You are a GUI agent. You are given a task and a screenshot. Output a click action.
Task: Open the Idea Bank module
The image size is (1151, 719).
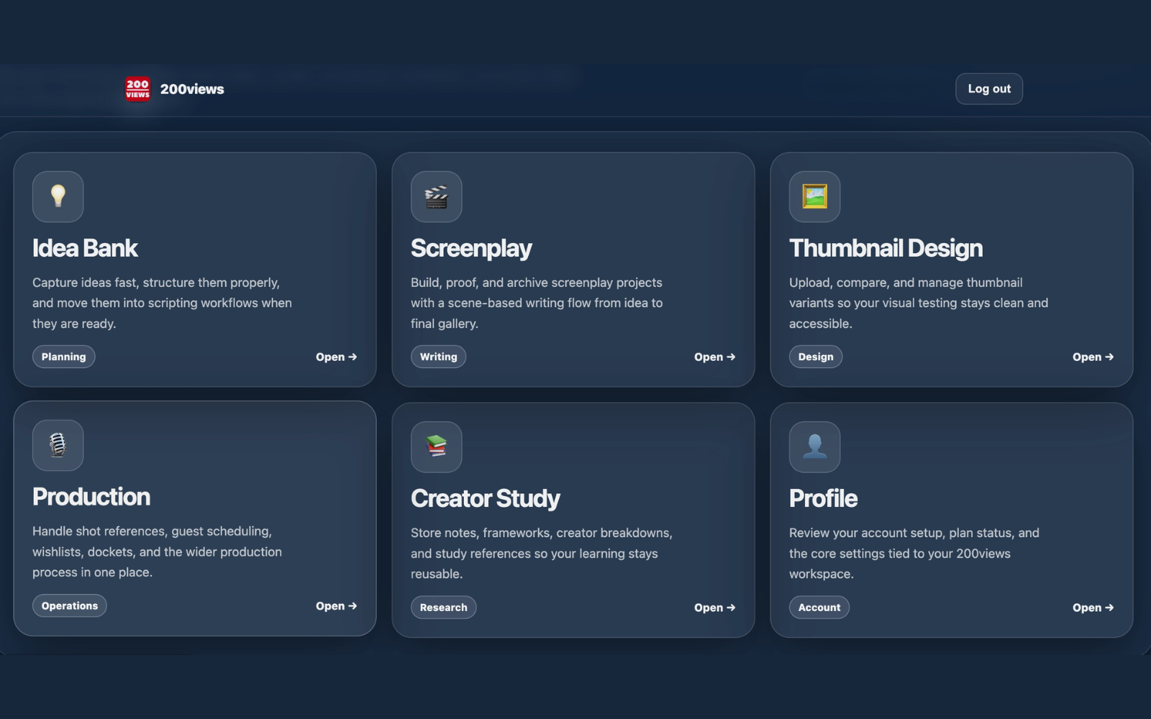tap(336, 357)
